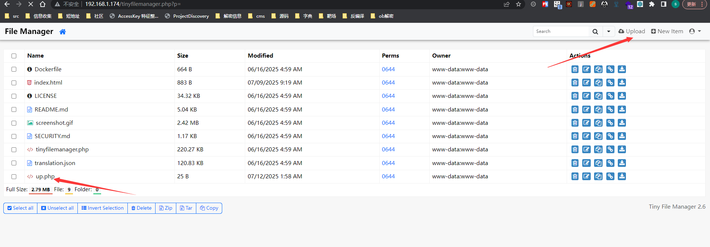The image size is (710, 247).
Task: Rename screenshot.gif with the edit icon
Action: tap(587, 123)
